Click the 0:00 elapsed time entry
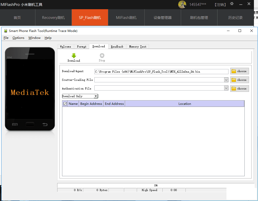The height and width of the screenshot is (201, 258). pyautogui.click(x=174, y=190)
